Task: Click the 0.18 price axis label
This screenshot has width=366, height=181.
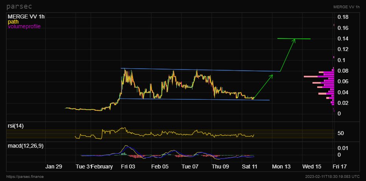Action: (x=343, y=17)
